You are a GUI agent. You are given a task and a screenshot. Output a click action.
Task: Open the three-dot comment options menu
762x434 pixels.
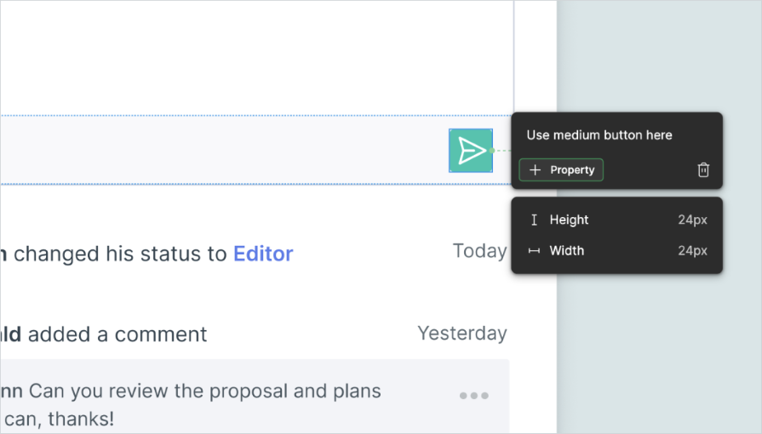pyautogui.click(x=474, y=396)
